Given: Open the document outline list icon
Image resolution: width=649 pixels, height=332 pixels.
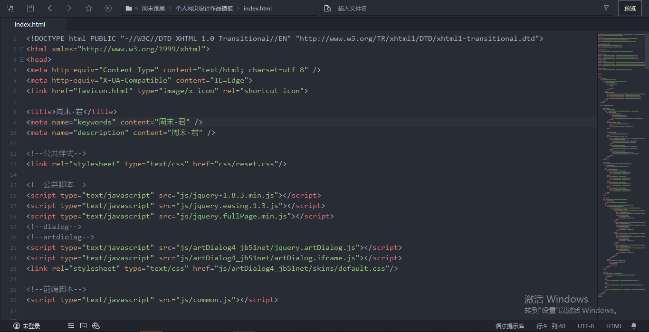Looking at the screenshot, I should (71, 326).
